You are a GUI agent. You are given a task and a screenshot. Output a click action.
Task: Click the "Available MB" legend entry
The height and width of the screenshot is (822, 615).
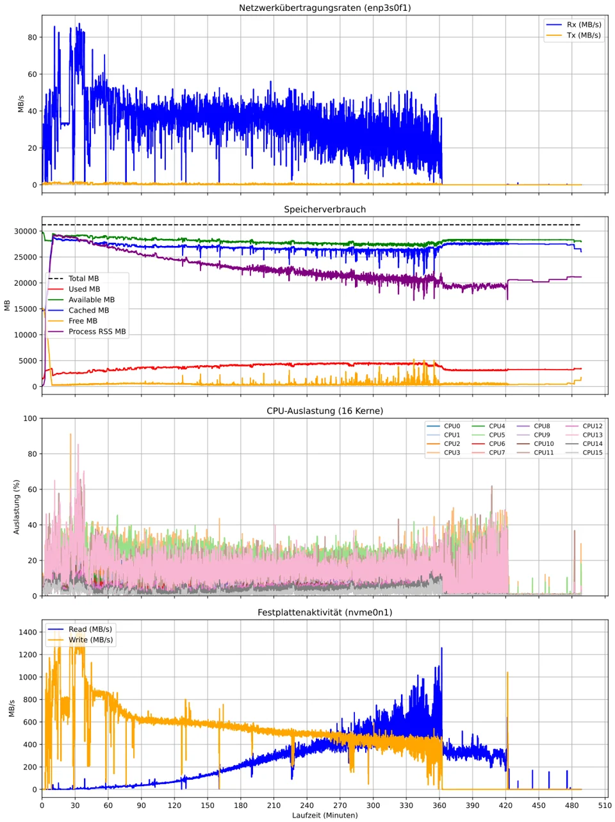pos(81,300)
